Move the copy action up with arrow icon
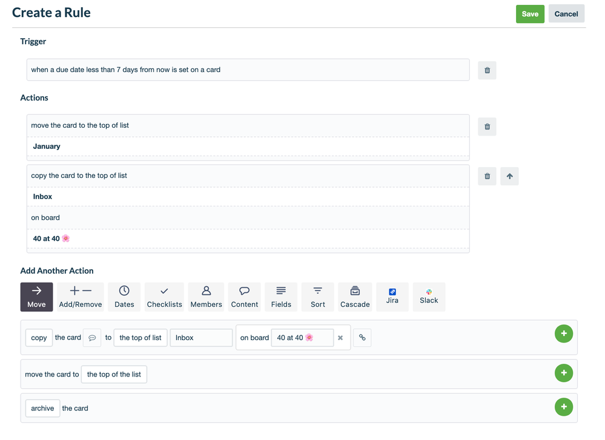605x440 pixels. (509, 176)
